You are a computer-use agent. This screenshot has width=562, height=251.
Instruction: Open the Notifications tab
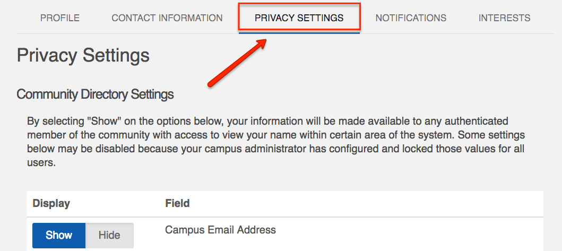pos(411,18)
